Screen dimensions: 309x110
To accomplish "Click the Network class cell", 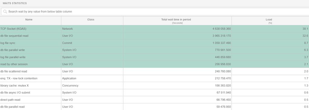I will pyautogui.click(x=92, y=29).
